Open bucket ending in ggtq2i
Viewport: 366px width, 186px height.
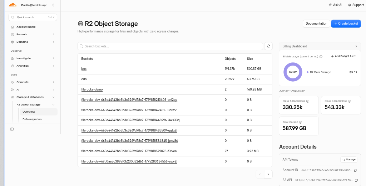coord(129,130)
